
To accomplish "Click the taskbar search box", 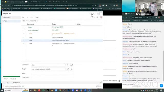I will [16, 90].
